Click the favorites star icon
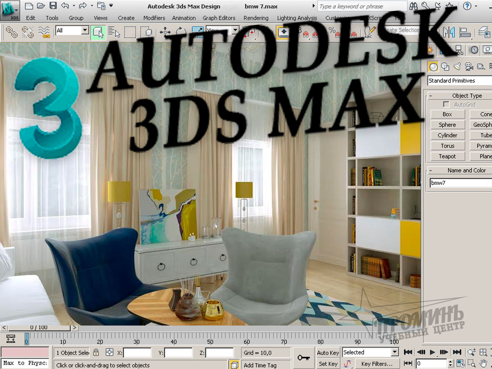 coord(450,6)
